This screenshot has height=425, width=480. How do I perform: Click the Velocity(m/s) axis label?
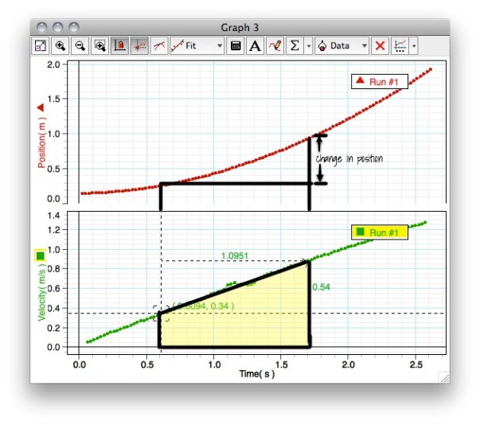41,293
